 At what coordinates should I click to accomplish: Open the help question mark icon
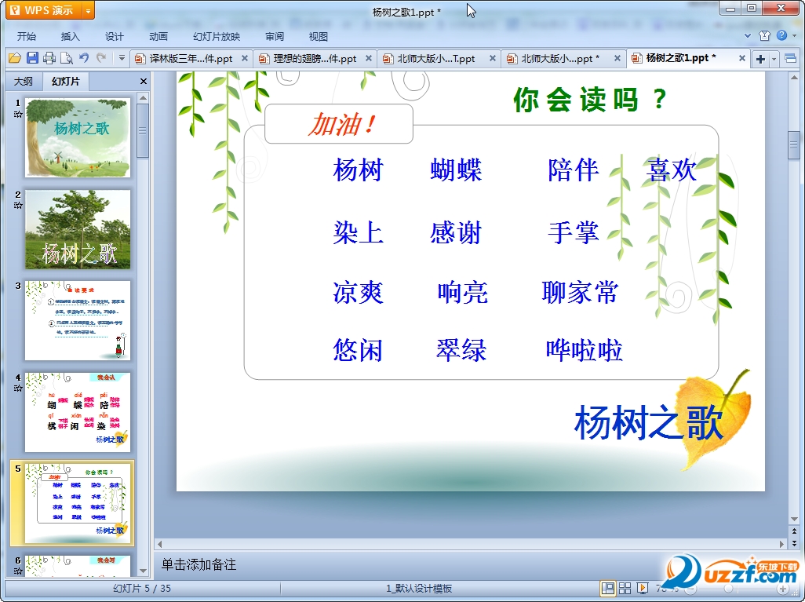point(781,35)
